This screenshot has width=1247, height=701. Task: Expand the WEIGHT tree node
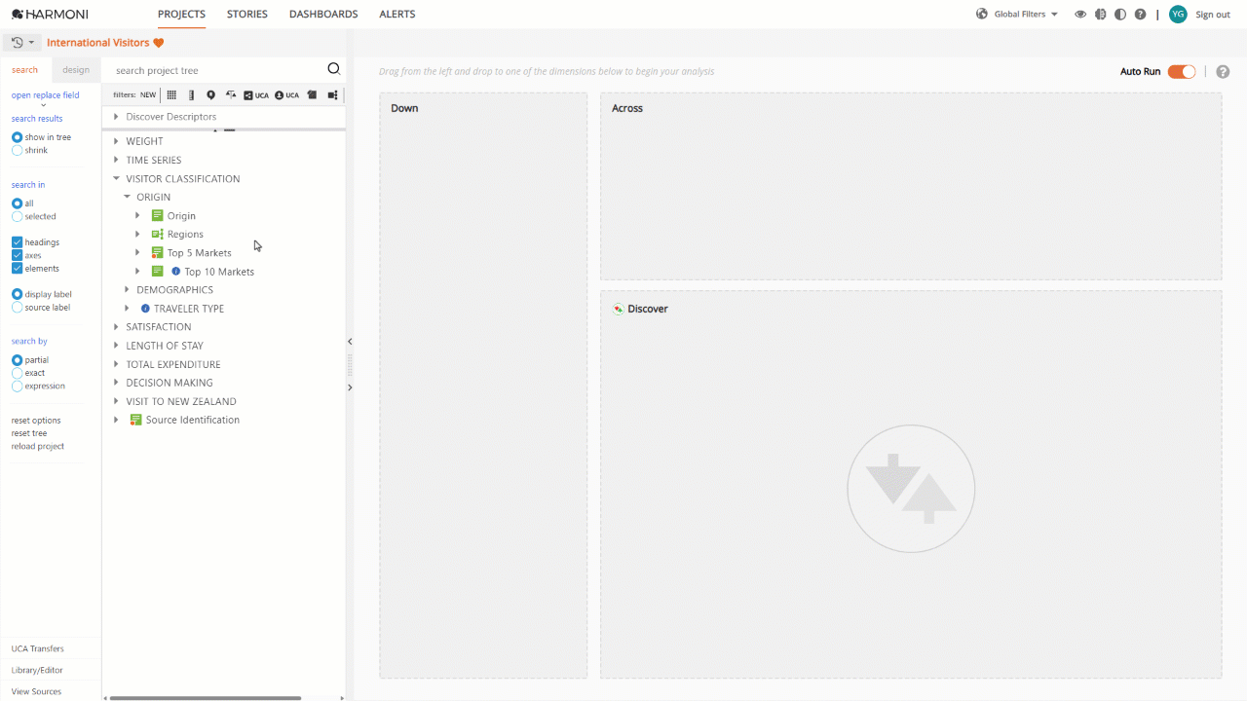coord(116,141)
